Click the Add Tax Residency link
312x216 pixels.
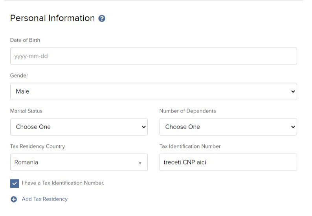(x=45, y=199)
